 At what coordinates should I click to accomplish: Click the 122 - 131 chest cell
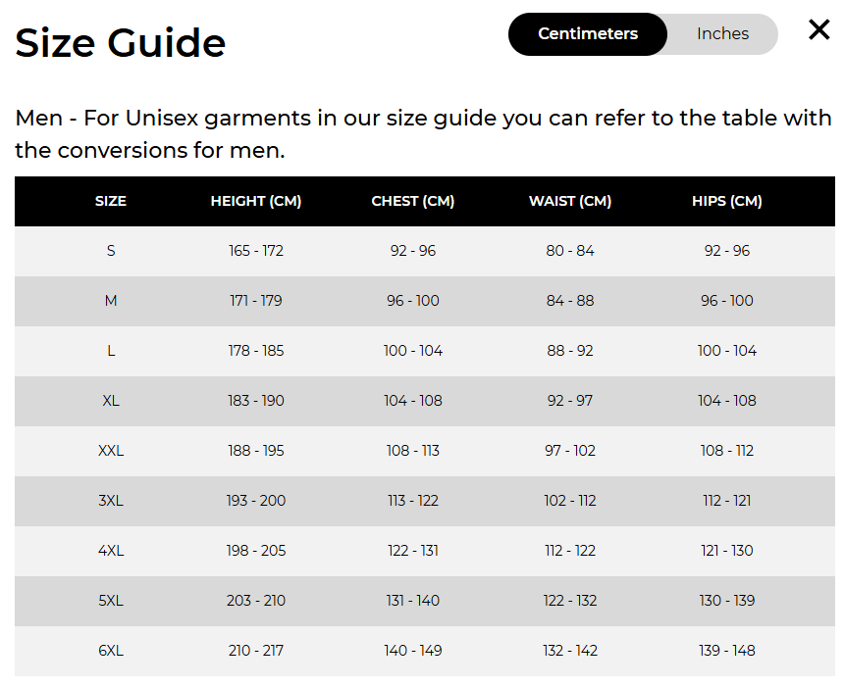pos(413,551)
